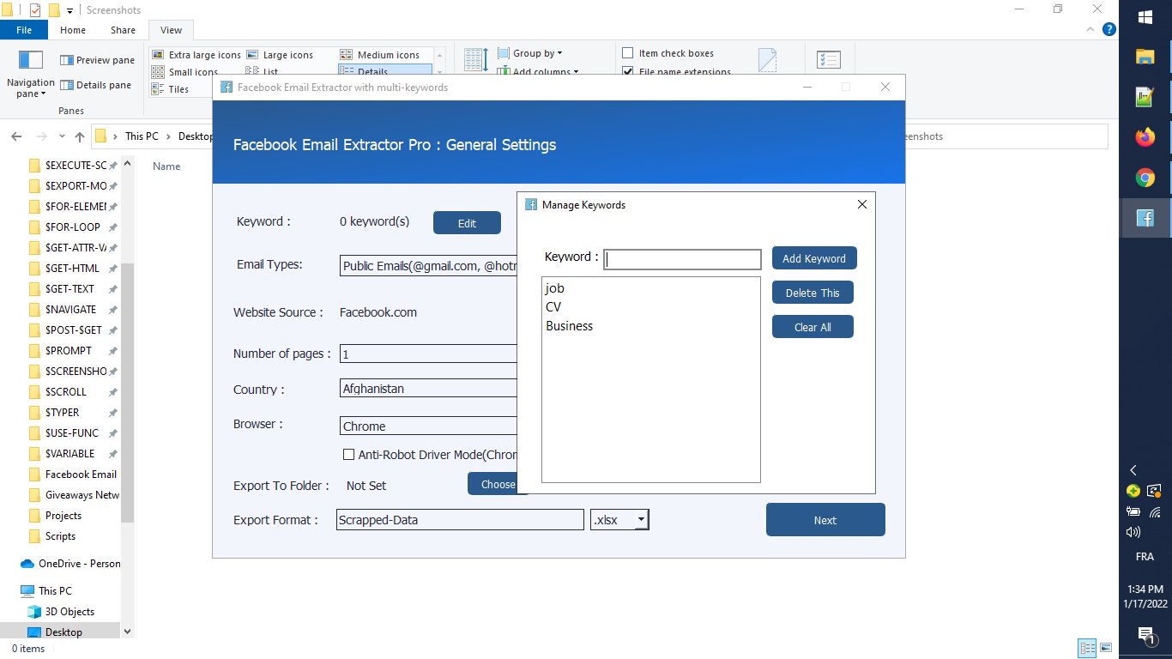Screen dimensions: 1172x659
Task: Launch Firefox from the taskbar
Action: coord(1145,137)
